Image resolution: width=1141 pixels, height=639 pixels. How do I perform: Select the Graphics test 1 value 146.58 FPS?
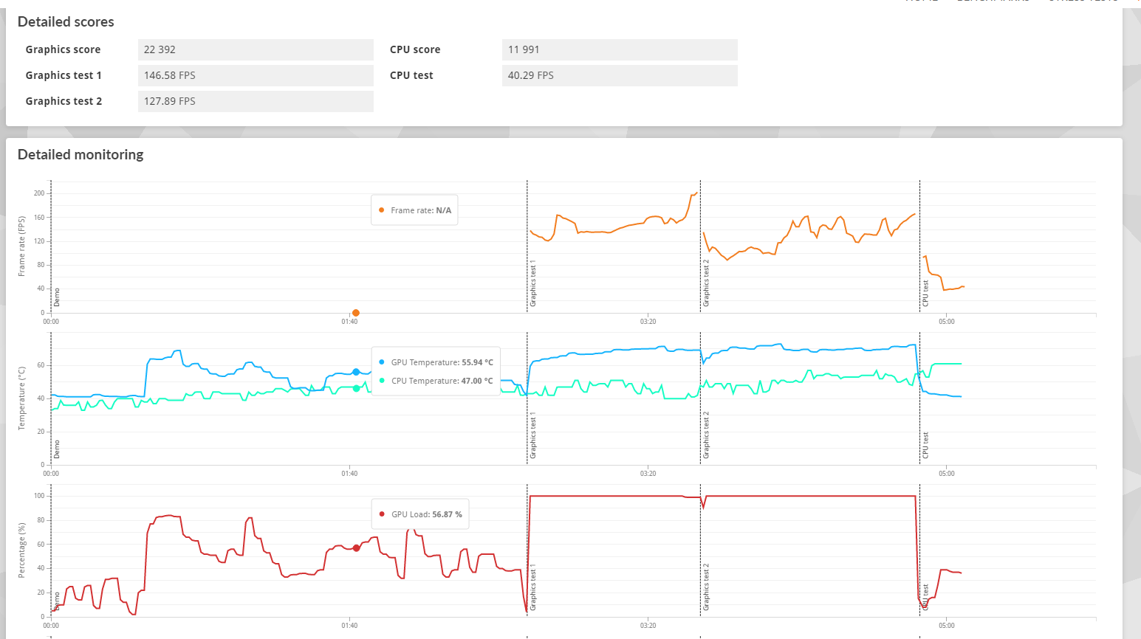click(256, 75)
